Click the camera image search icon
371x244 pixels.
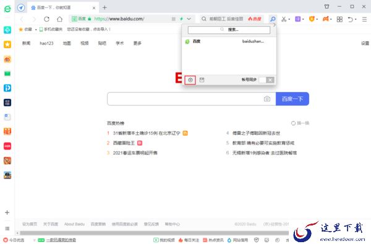coord(267,99)
